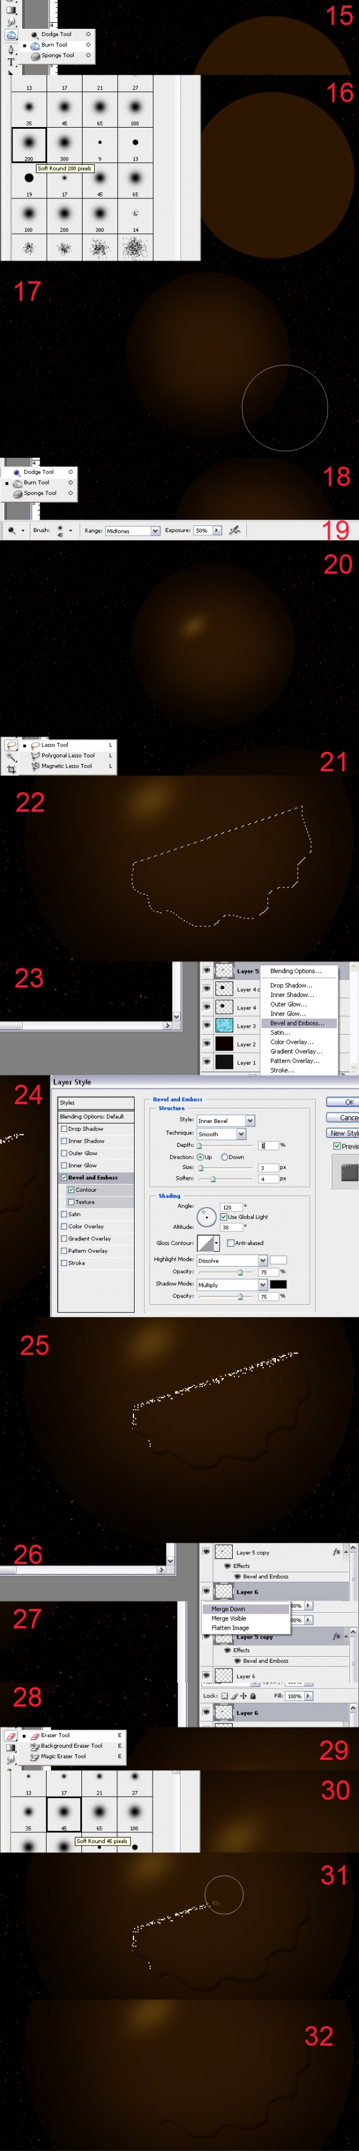Hide Layer 1 using its eye icon
This screenshot has height=2151, width=359.
[206, 1062]
